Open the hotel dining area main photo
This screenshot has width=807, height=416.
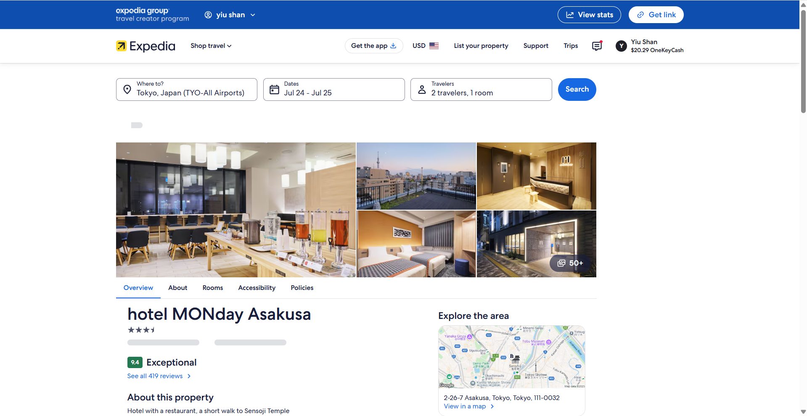235,210
